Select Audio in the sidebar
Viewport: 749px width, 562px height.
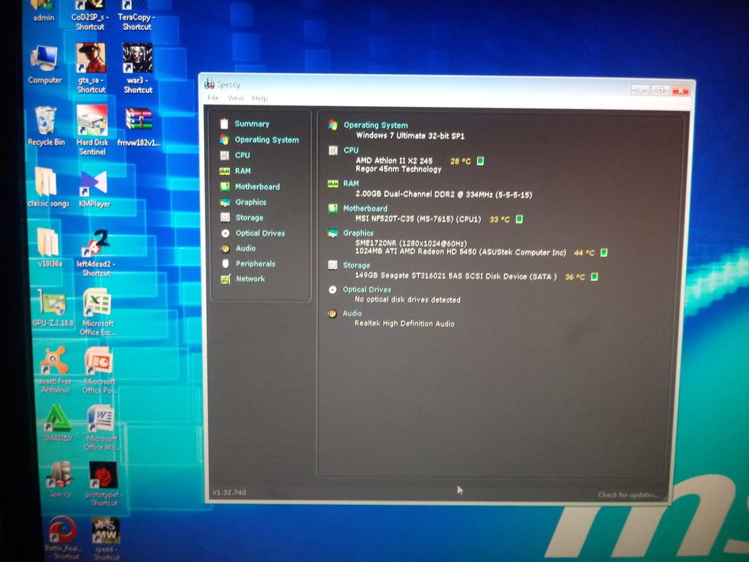[x=246, y=249]
